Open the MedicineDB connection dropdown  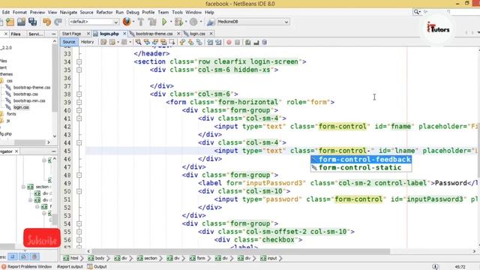click(253, 22)
